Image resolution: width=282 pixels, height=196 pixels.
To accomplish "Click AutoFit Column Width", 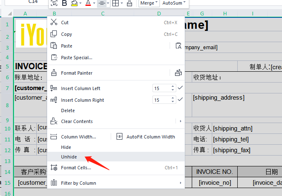I will tap(150, 137).
